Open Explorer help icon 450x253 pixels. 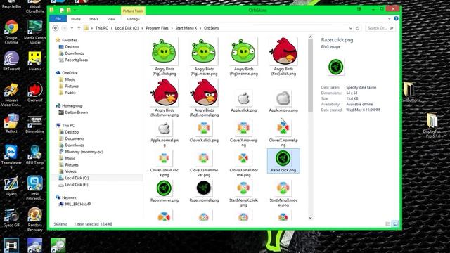(x=396, y=19)
